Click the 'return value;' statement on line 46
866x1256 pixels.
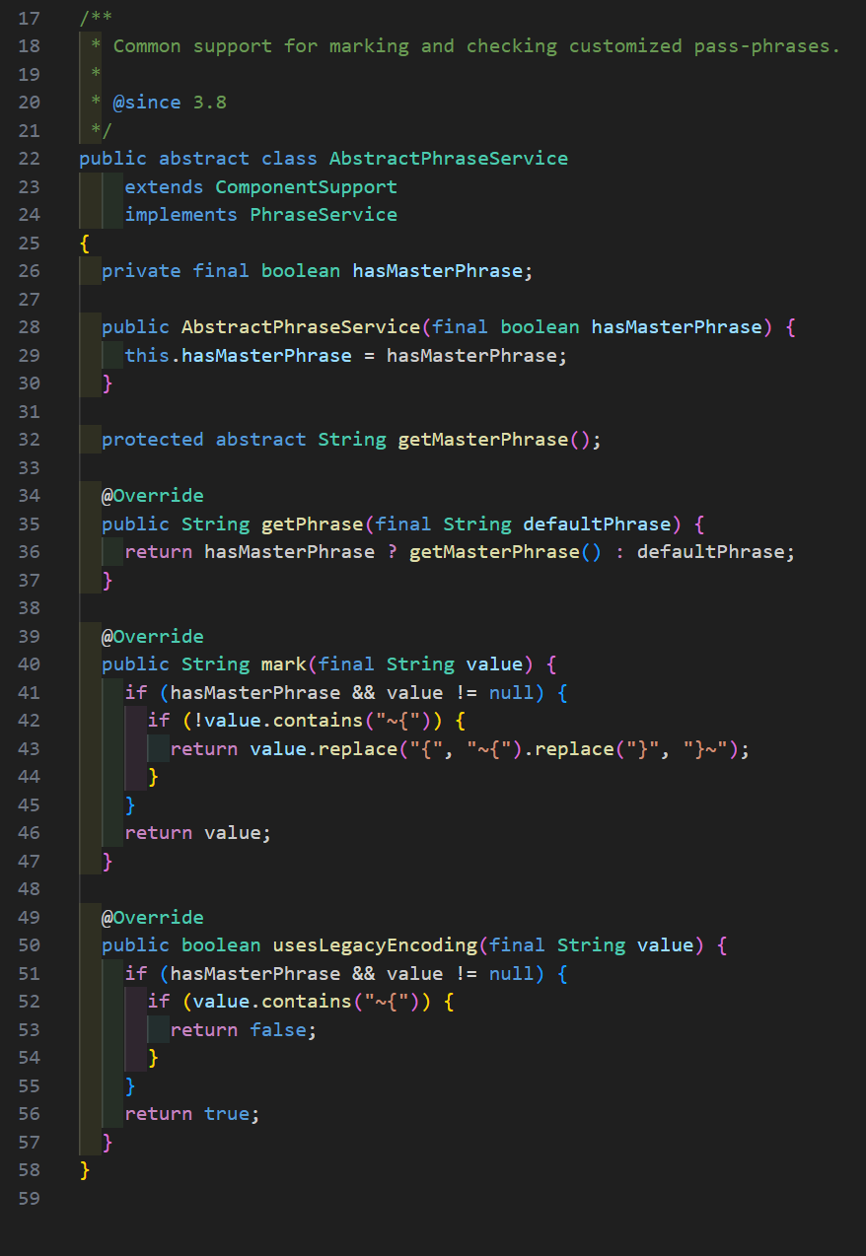[x=198, y=833]
